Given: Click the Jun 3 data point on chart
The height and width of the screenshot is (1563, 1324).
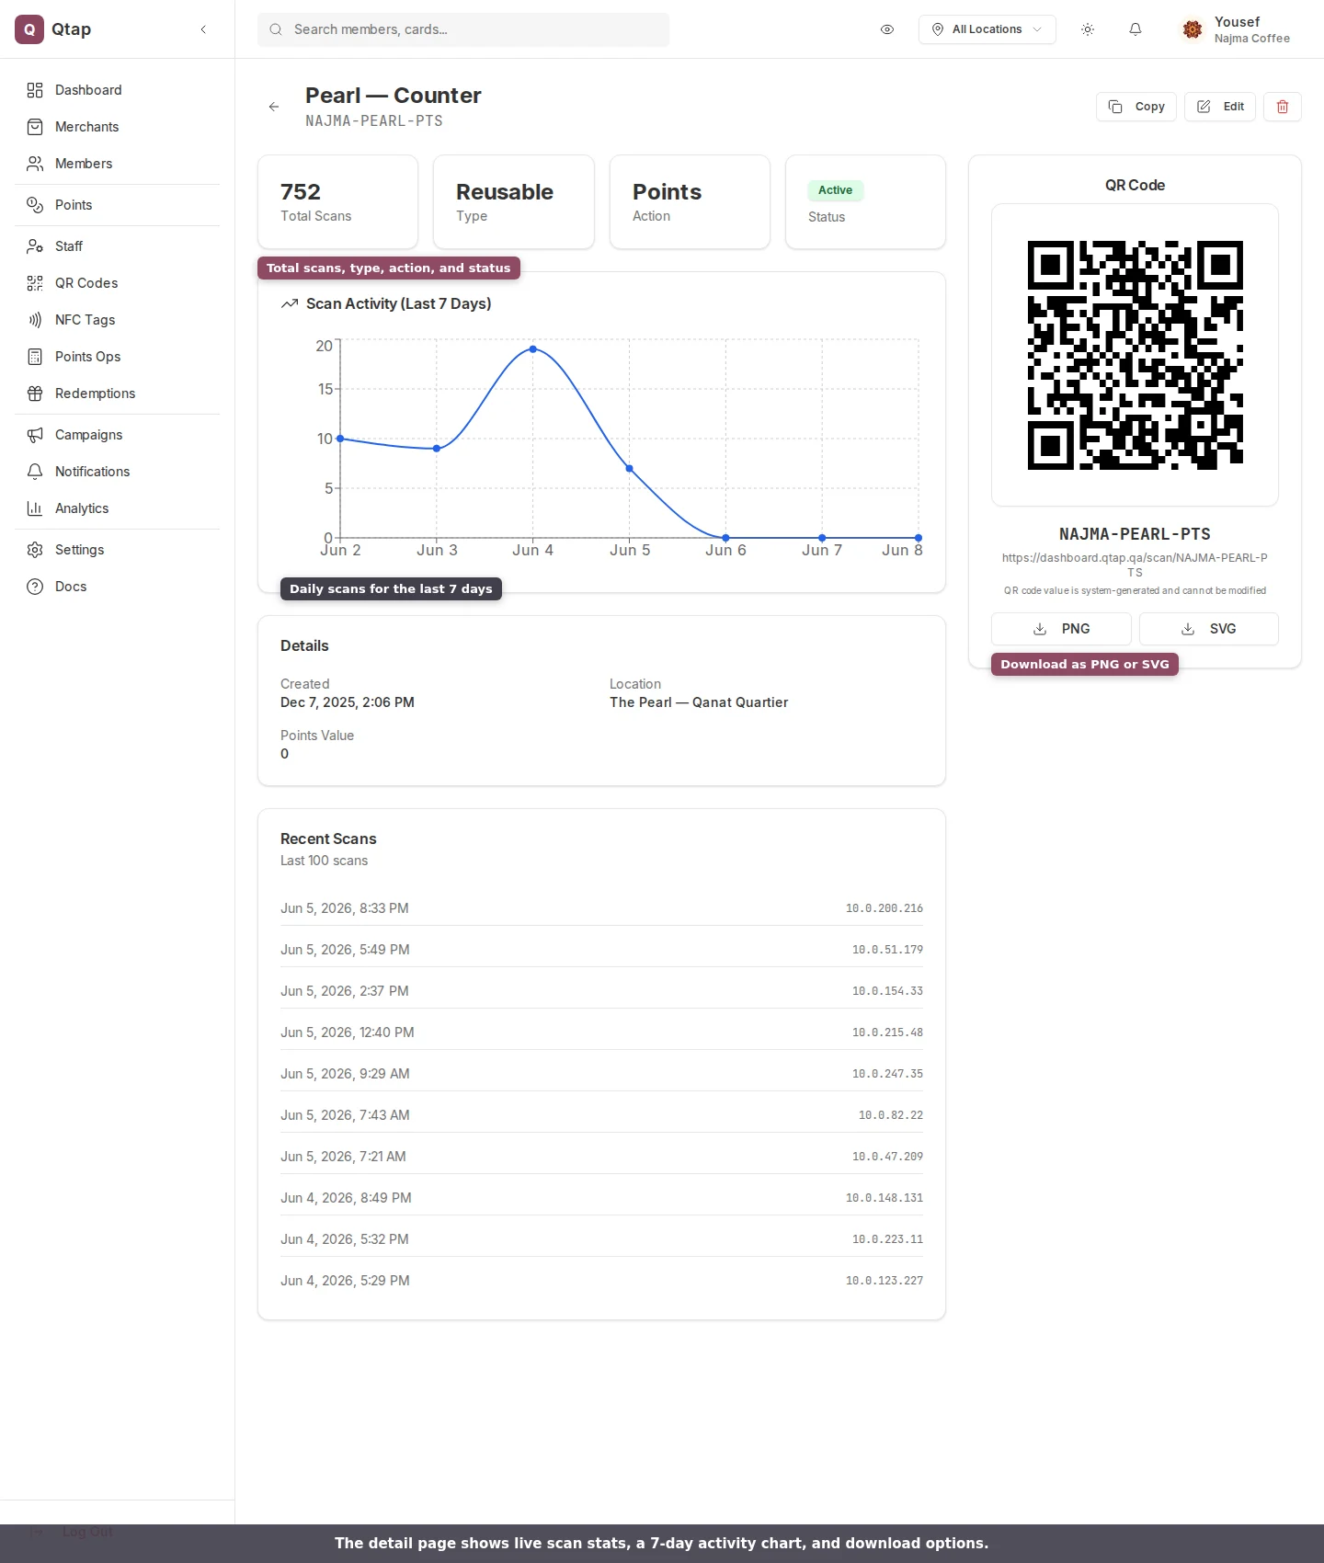Looking at the screenshot, I should [437, 449].
